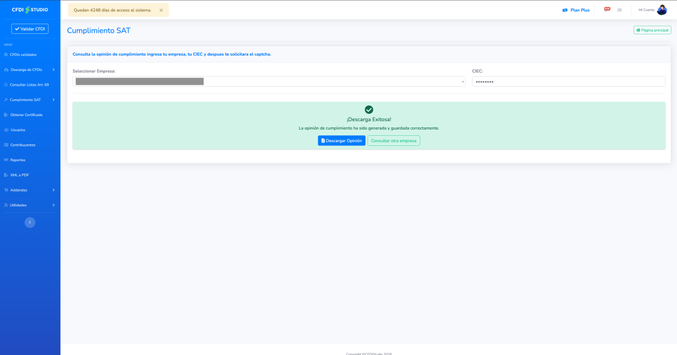Click the Validar CFDI button

[x=30, y=29]
